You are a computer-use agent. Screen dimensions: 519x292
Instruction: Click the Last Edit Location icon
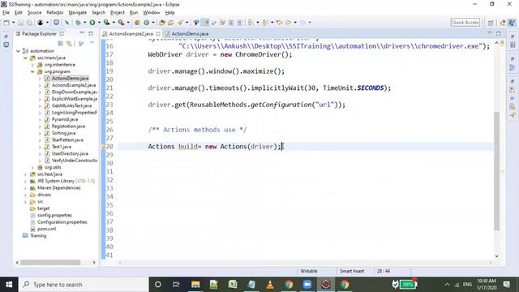[x=280, y=23]
